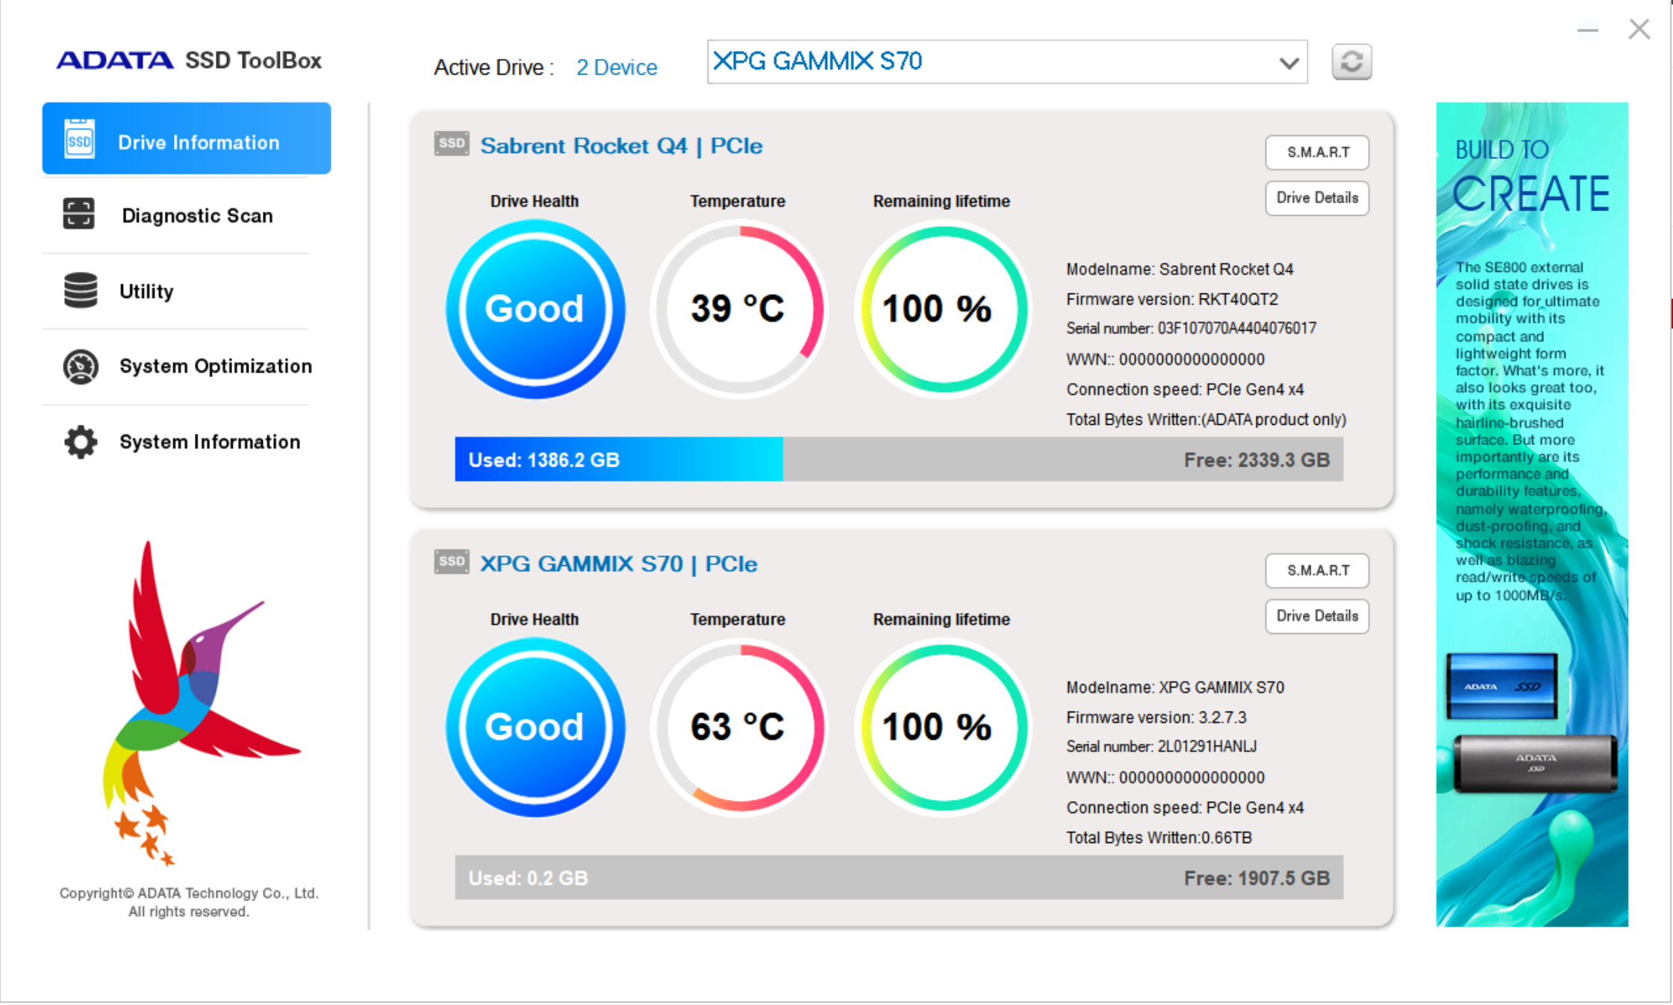
Task: Open Drive Details for XPG GAMMIX S70
Action: (x=1317, y=616)
